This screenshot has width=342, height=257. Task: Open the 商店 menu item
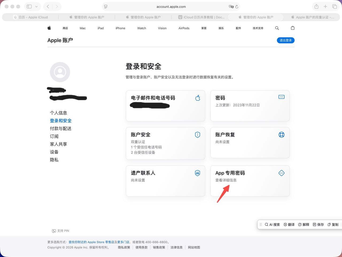(65, 28)
